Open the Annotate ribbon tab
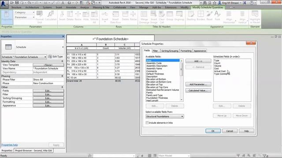 click(x=71, y=7)
